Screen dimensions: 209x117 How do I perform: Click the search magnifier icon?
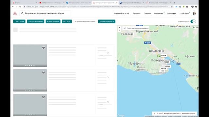(23, 13)
